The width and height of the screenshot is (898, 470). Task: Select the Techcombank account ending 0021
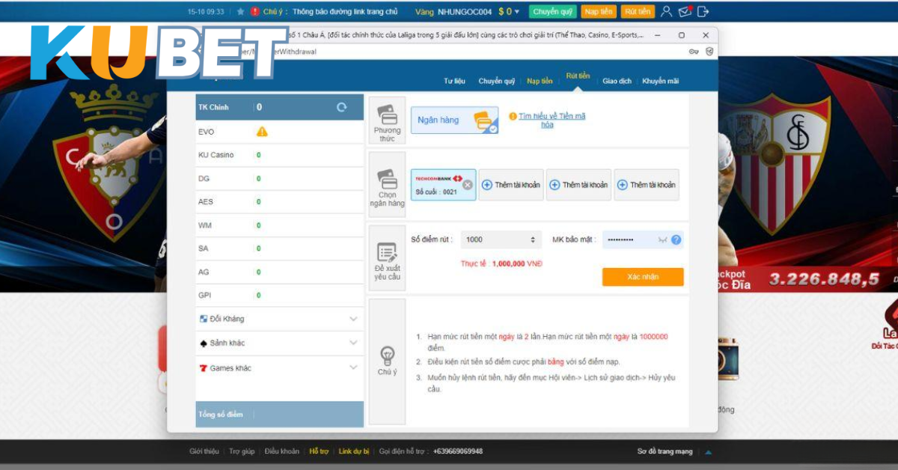[439, 185]
